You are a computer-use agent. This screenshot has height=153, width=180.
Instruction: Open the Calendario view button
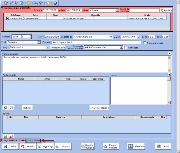coord(136,146)
